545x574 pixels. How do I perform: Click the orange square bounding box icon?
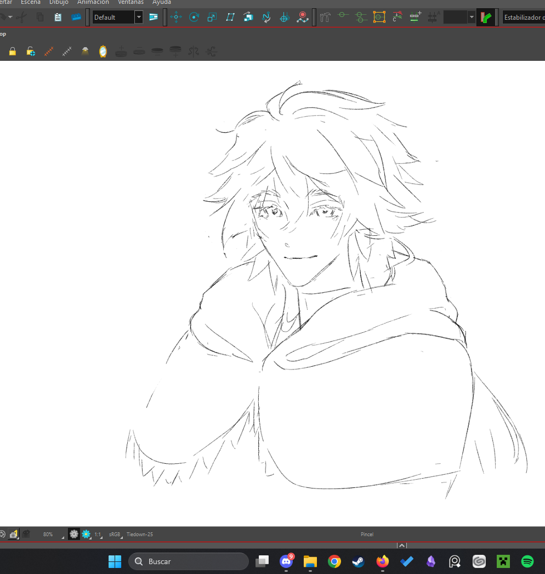[x=379, y=18]
